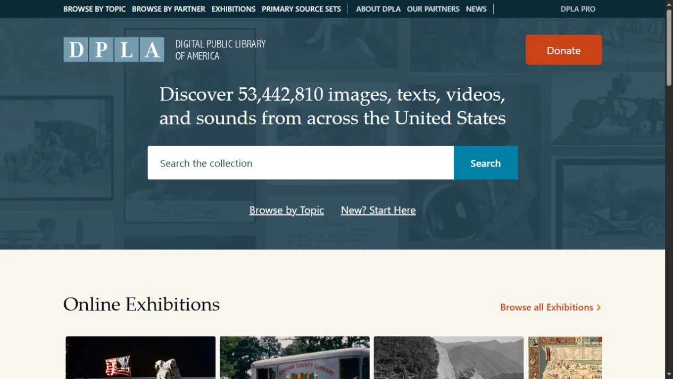673x379 pixels.
Task: Click the scrollbar up arrow
Action: 669,4
